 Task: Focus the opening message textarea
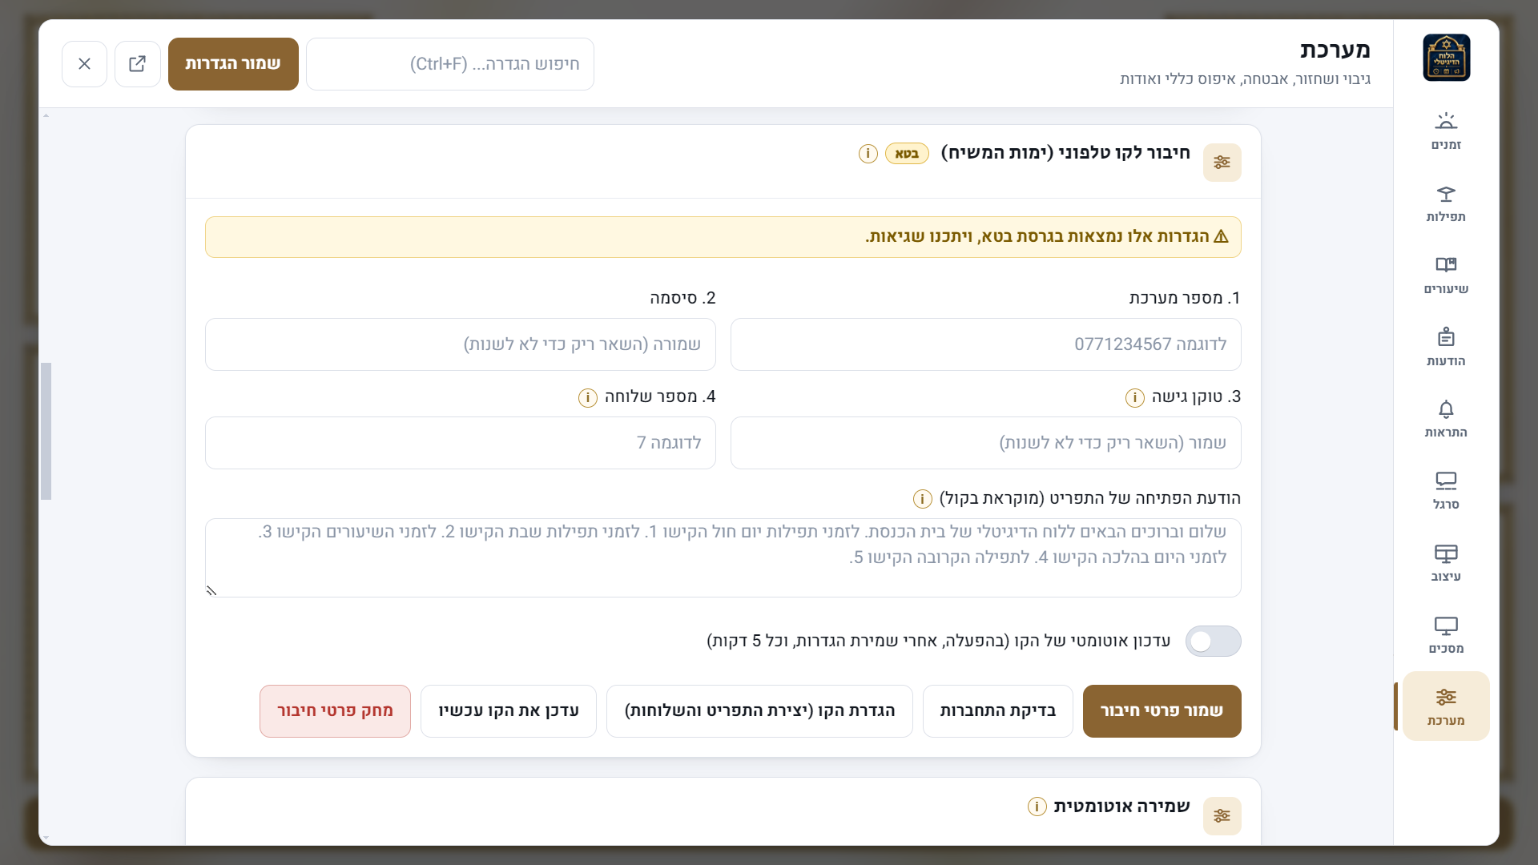click(x=723, y=558)
